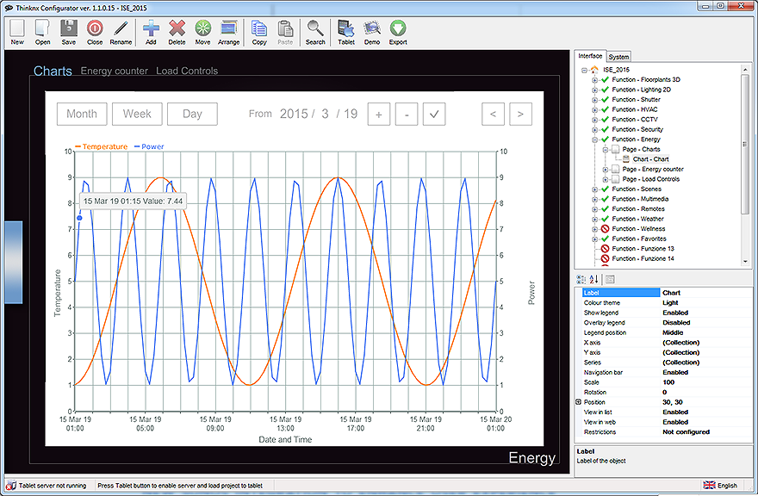Viewport: 758px width, 496px height.
Task: Set chart range to Month
Action: point(82,114)
